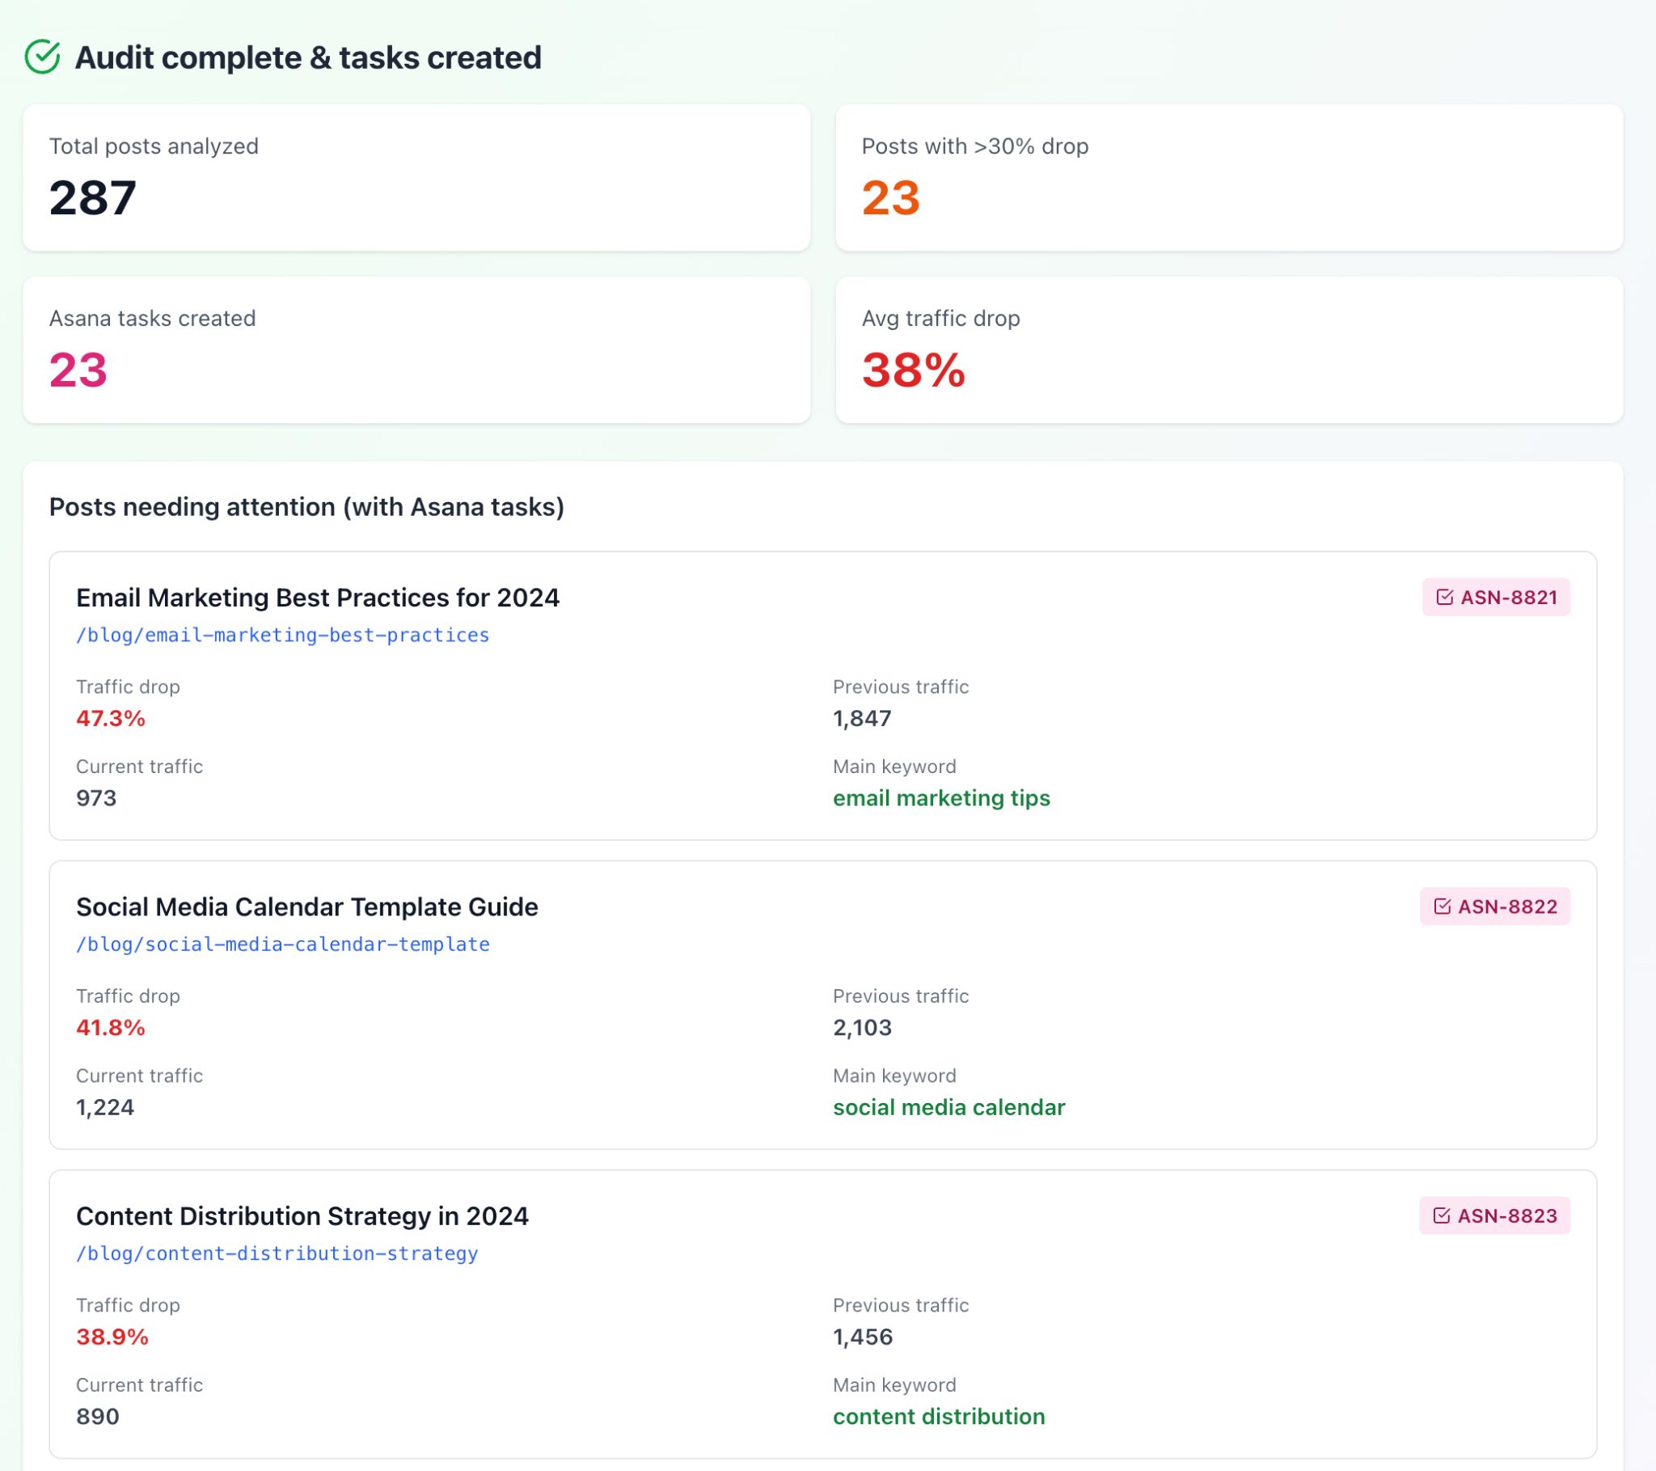Select the Email Marketing Best Practices post title

(x=318, y=598)
